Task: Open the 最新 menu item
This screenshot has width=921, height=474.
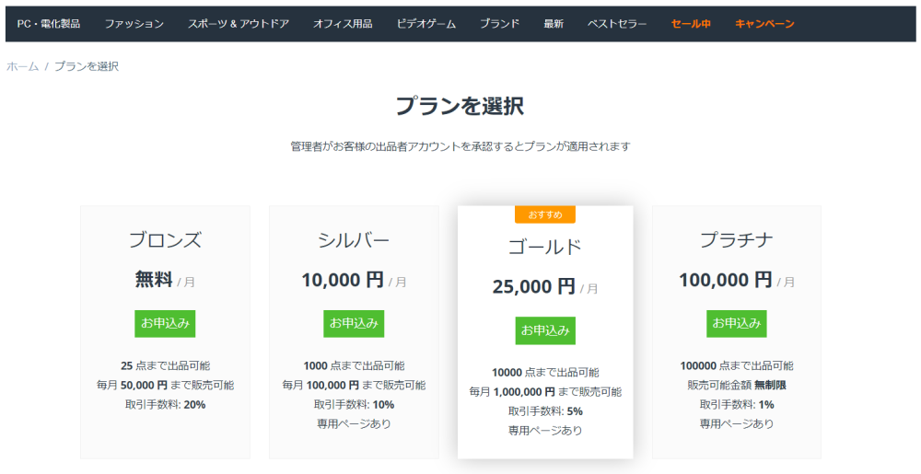Action: (x=554, y=24)
